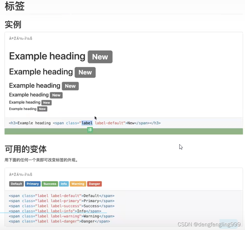This screenshot has height=230, width=245.
Task: Click the green Success label badge
Action: [50, 184]
